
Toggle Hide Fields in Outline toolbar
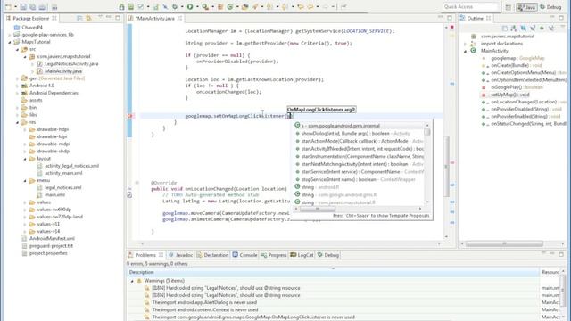pos(524,28)
